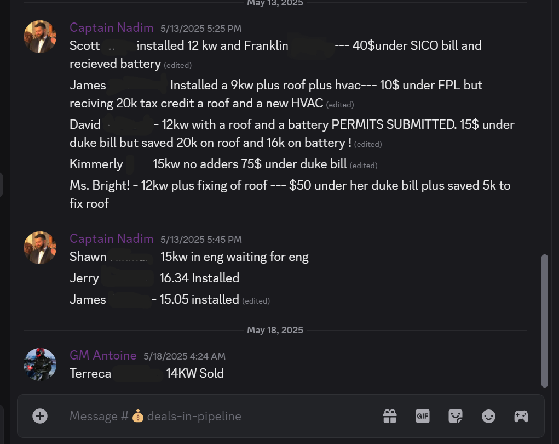The width and height of the screenshot is (559, 444).
Task: Click the plus icon to attach a file
Action: (39, 416)
